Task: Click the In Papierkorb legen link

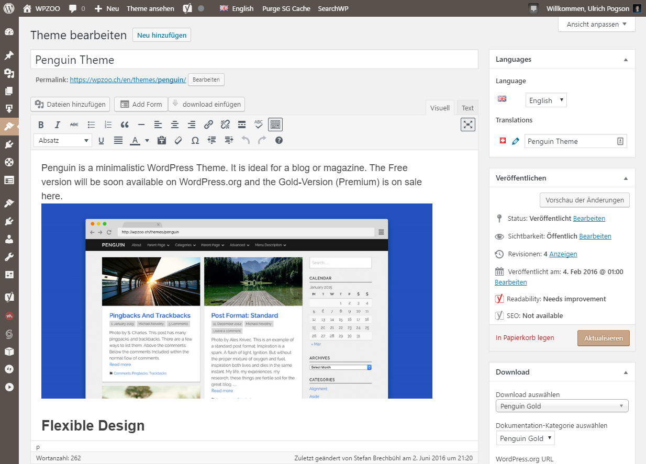Action: [x=525, y=338]
